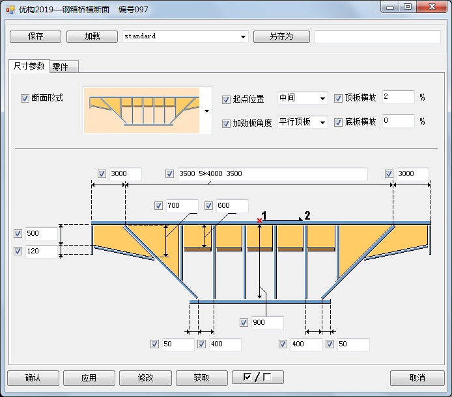Toggle the 起点位置 checkbox

[x=226, y=99]
